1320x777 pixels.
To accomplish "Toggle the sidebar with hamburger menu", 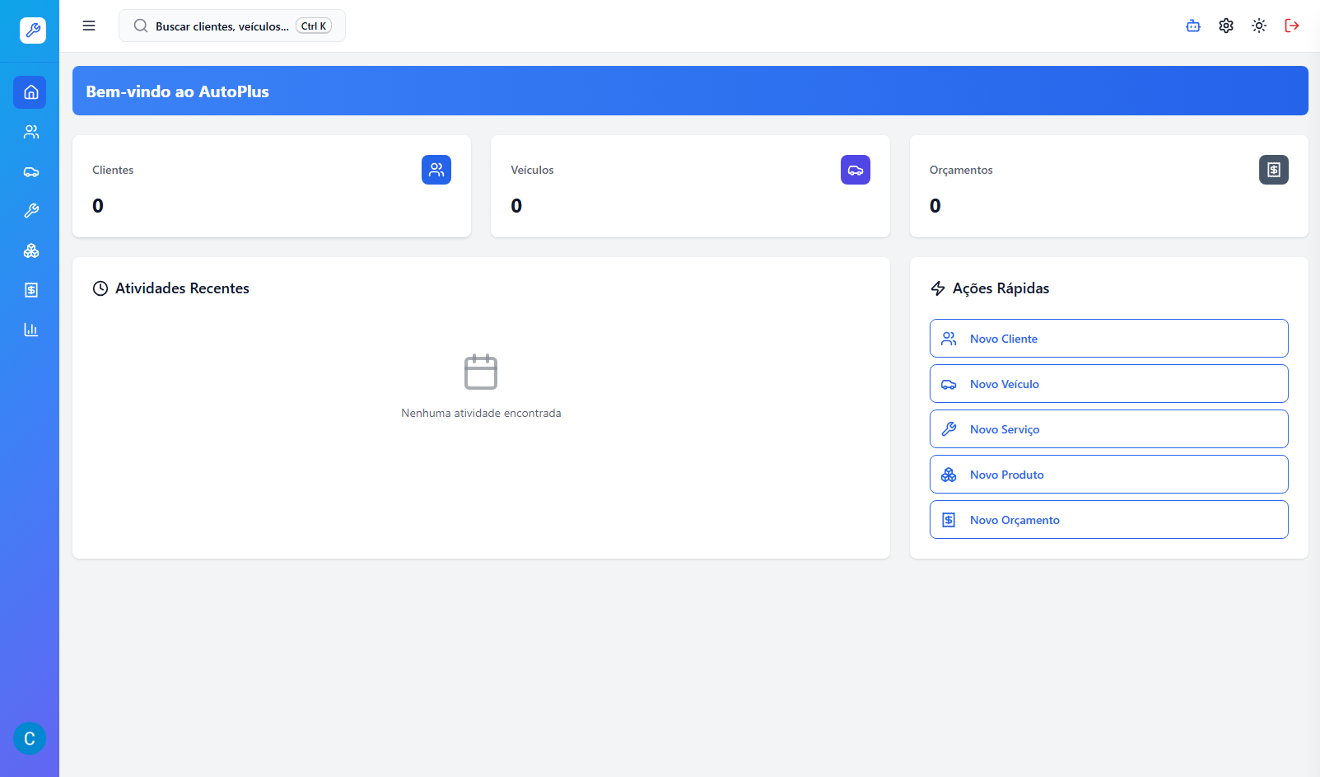I will point(89,26).
